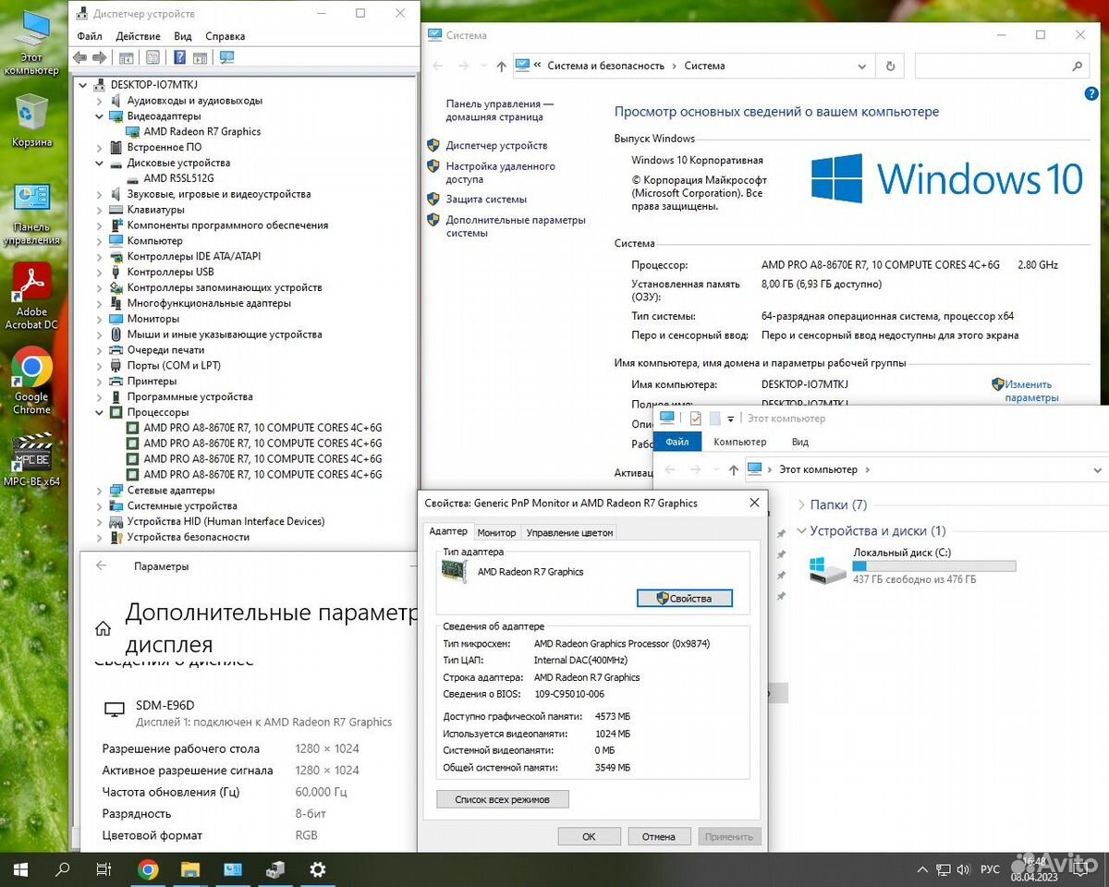Image resolution: width=1109 pixels, height=887 pixels.
Task: Open the Корзина recycle bin desktop icon
Action: point(31,120)
